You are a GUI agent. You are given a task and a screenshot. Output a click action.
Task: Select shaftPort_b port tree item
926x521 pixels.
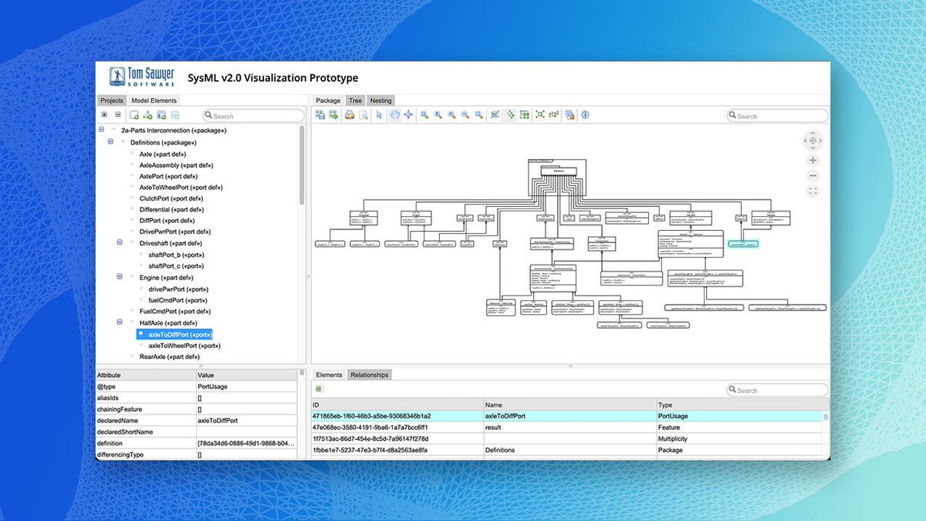[176, 255]
